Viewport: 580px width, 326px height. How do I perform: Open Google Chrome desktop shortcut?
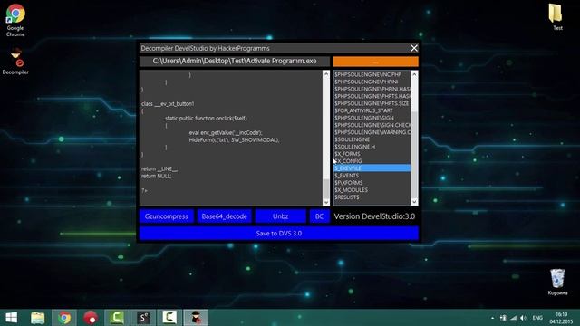(15, 20)
